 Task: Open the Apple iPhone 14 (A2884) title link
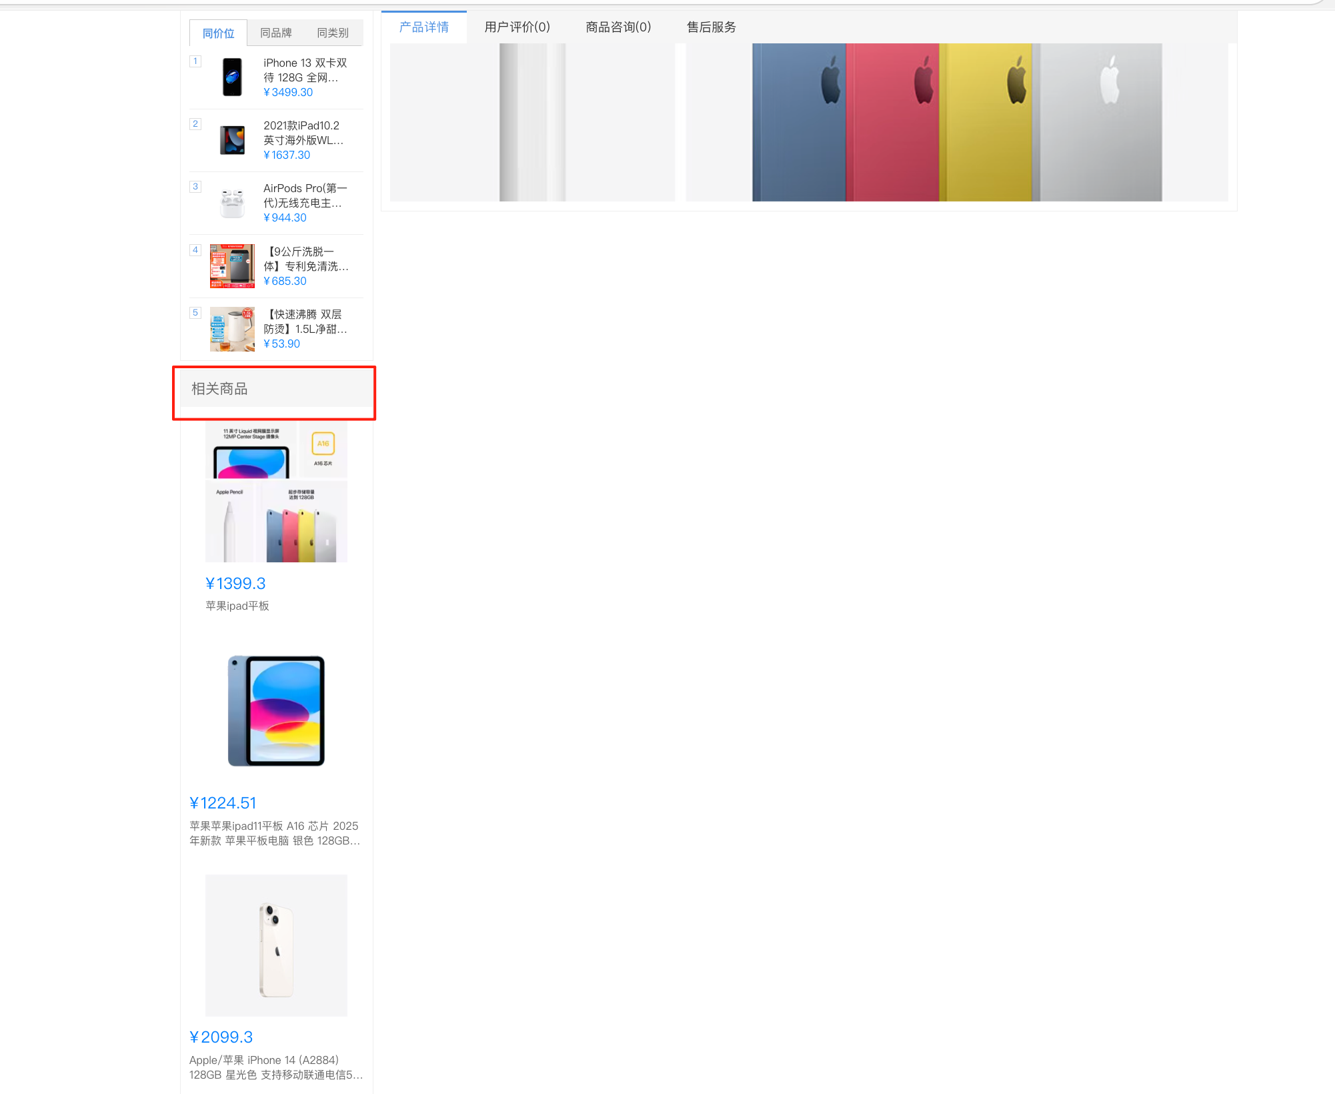point(276,1067)
